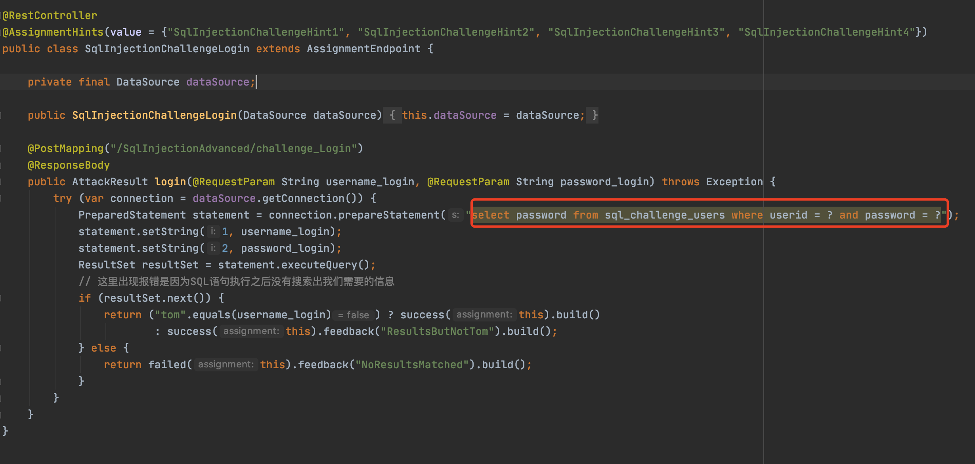Image resolution: width=975 pixels, height=464 pixels.
Task: Click the "ResultsButNotTom" feedback string
Action: click(x=437, y=331)
